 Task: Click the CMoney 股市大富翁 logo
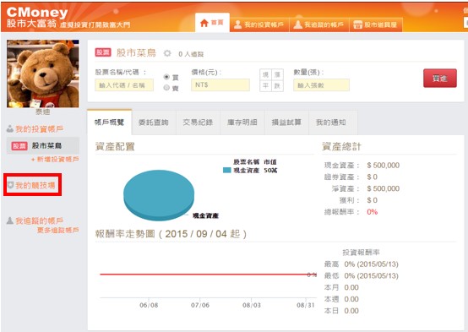[38, 17]
